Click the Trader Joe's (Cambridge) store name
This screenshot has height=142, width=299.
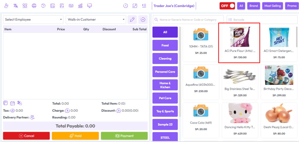tap(174, 6)
